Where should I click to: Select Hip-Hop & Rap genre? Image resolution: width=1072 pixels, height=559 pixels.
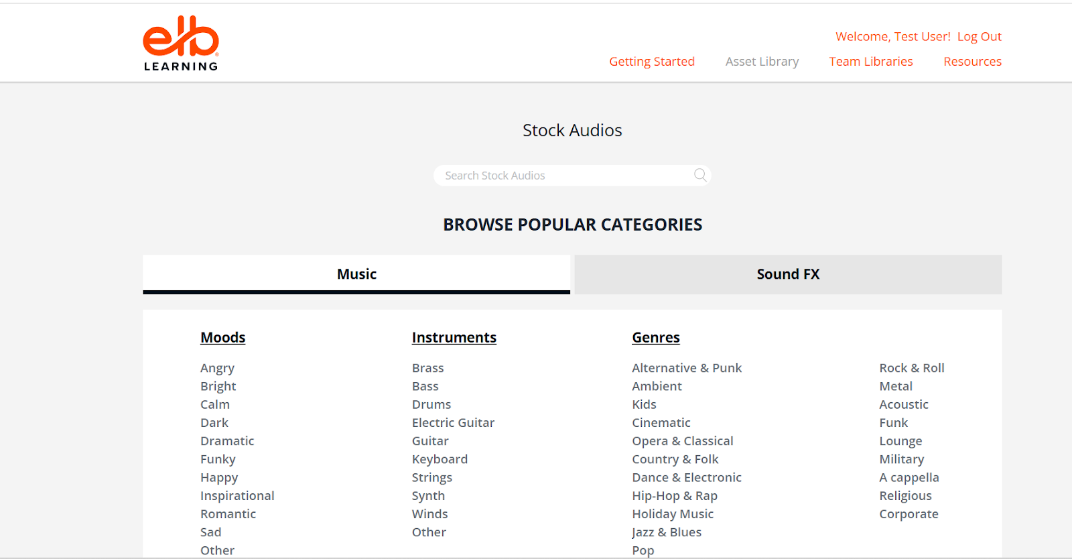coord(674,496)
